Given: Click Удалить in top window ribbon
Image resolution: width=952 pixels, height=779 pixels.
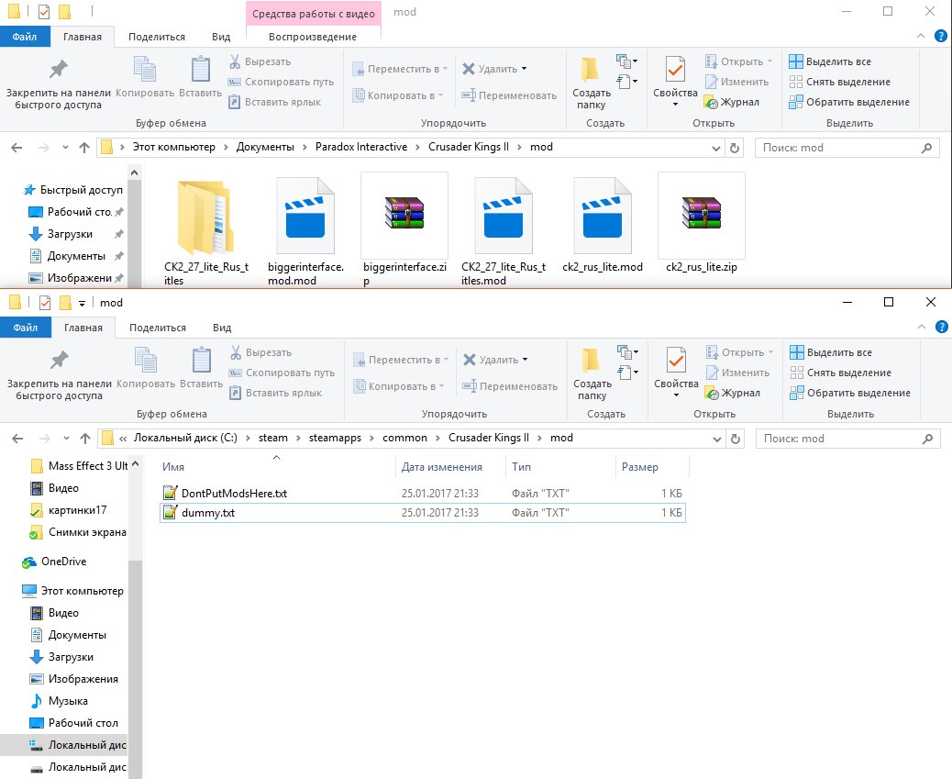Looking at the screenshot, I should click(494, 69).
